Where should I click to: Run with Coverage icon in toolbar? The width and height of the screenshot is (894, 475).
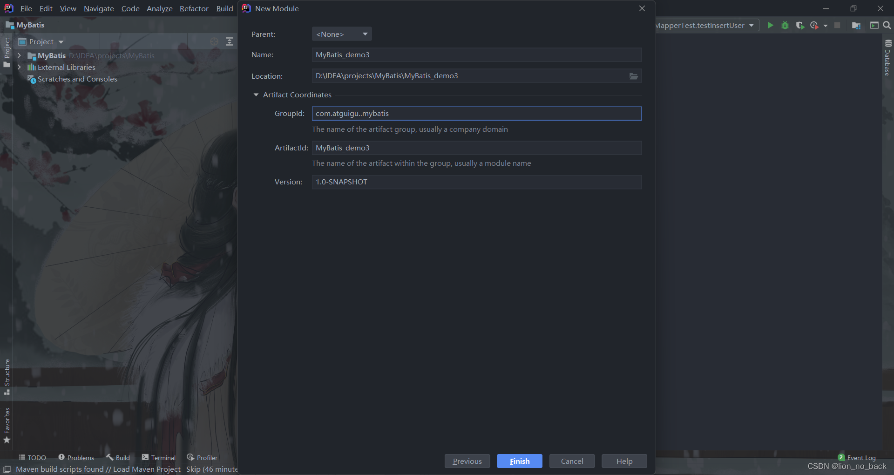click(x=800, y=25)
